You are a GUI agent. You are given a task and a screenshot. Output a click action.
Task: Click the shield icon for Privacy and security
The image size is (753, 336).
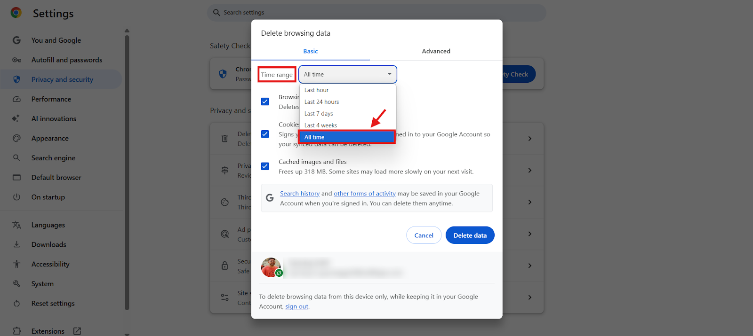point(16,79)
